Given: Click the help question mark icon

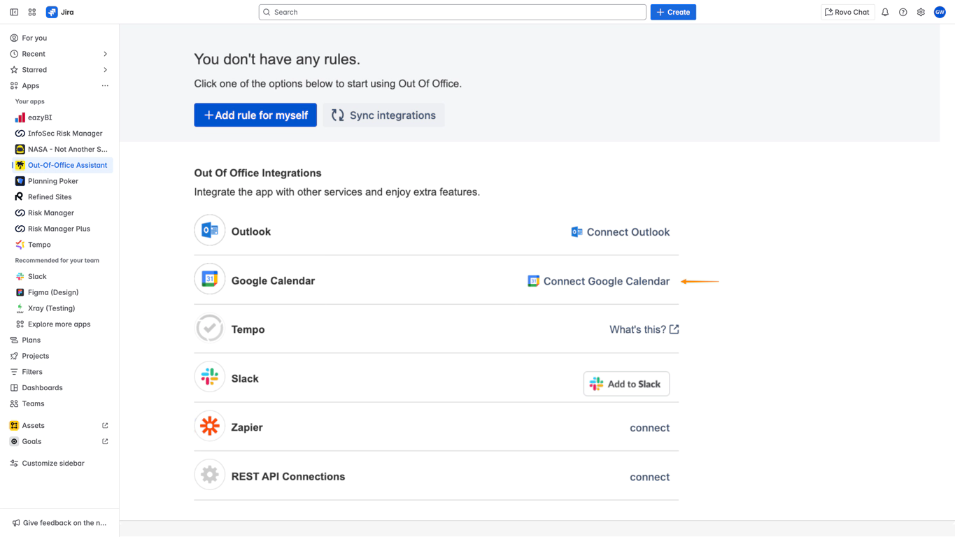Looking at the screenshot, I should click(x=903, y=12).
